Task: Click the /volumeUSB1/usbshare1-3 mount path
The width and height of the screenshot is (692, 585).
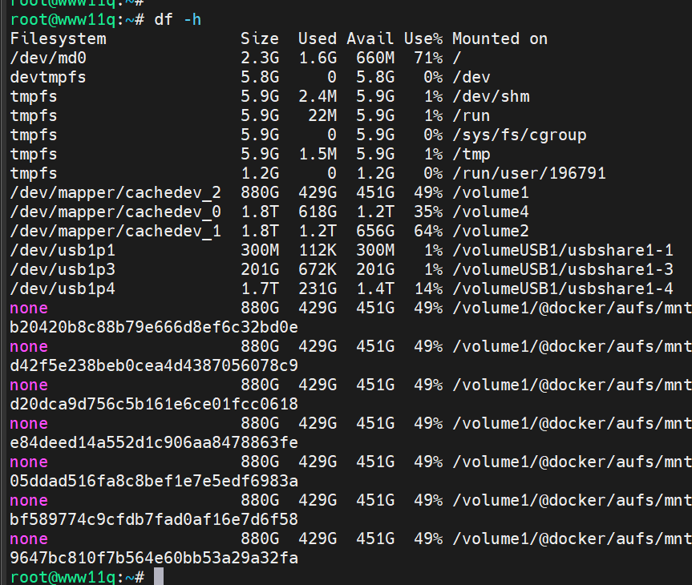Action: tap(563, 269)
